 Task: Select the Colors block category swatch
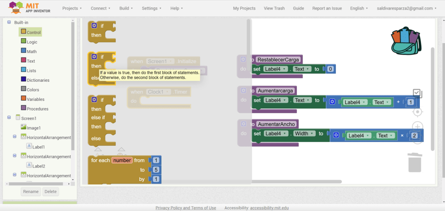[24, 90]
